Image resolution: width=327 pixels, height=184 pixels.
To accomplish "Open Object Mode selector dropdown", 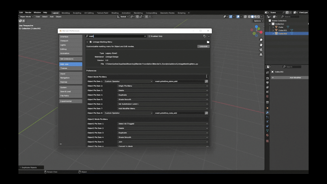I will point(26,17).
